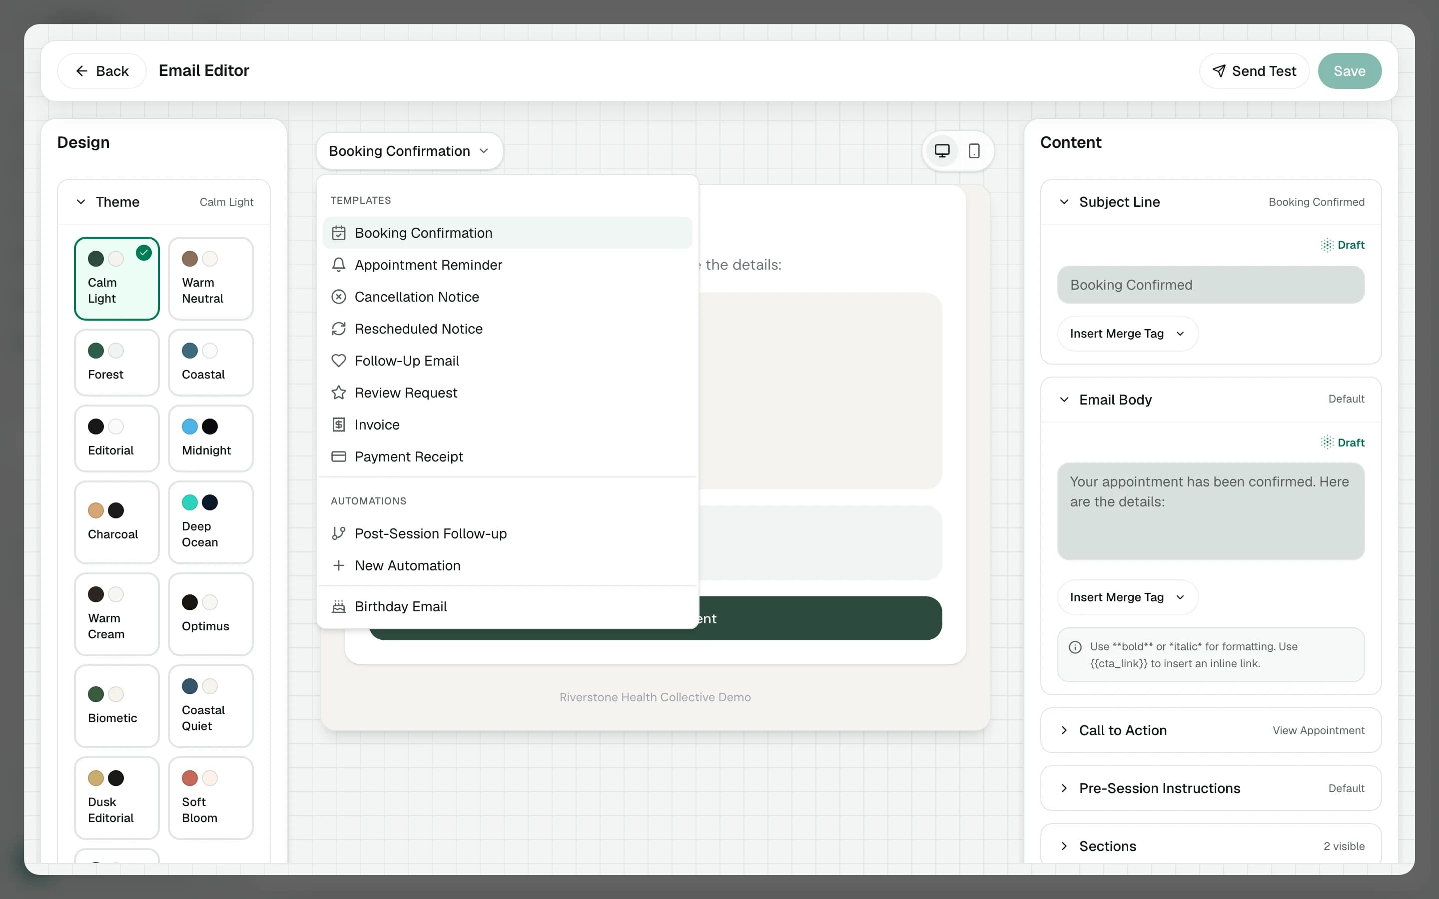The height and width of the screenshot is (899, 1439).
Task: Select the Deep Ocean theme swatch
Action: (210, 522)
